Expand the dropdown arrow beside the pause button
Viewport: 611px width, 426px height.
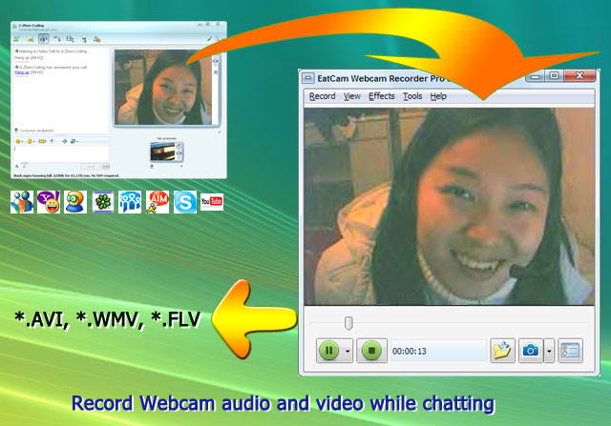(348, 351)
